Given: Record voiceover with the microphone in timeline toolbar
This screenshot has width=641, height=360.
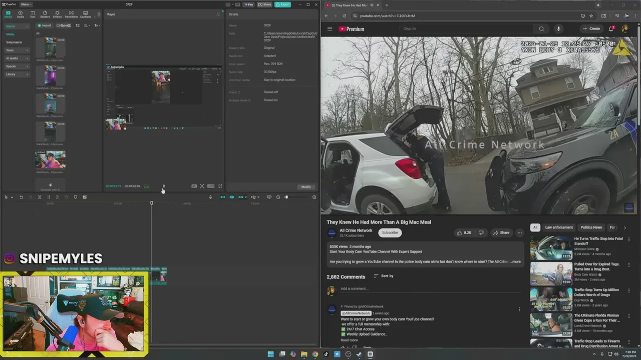Looking at the screenshot, I should [210, 197].
